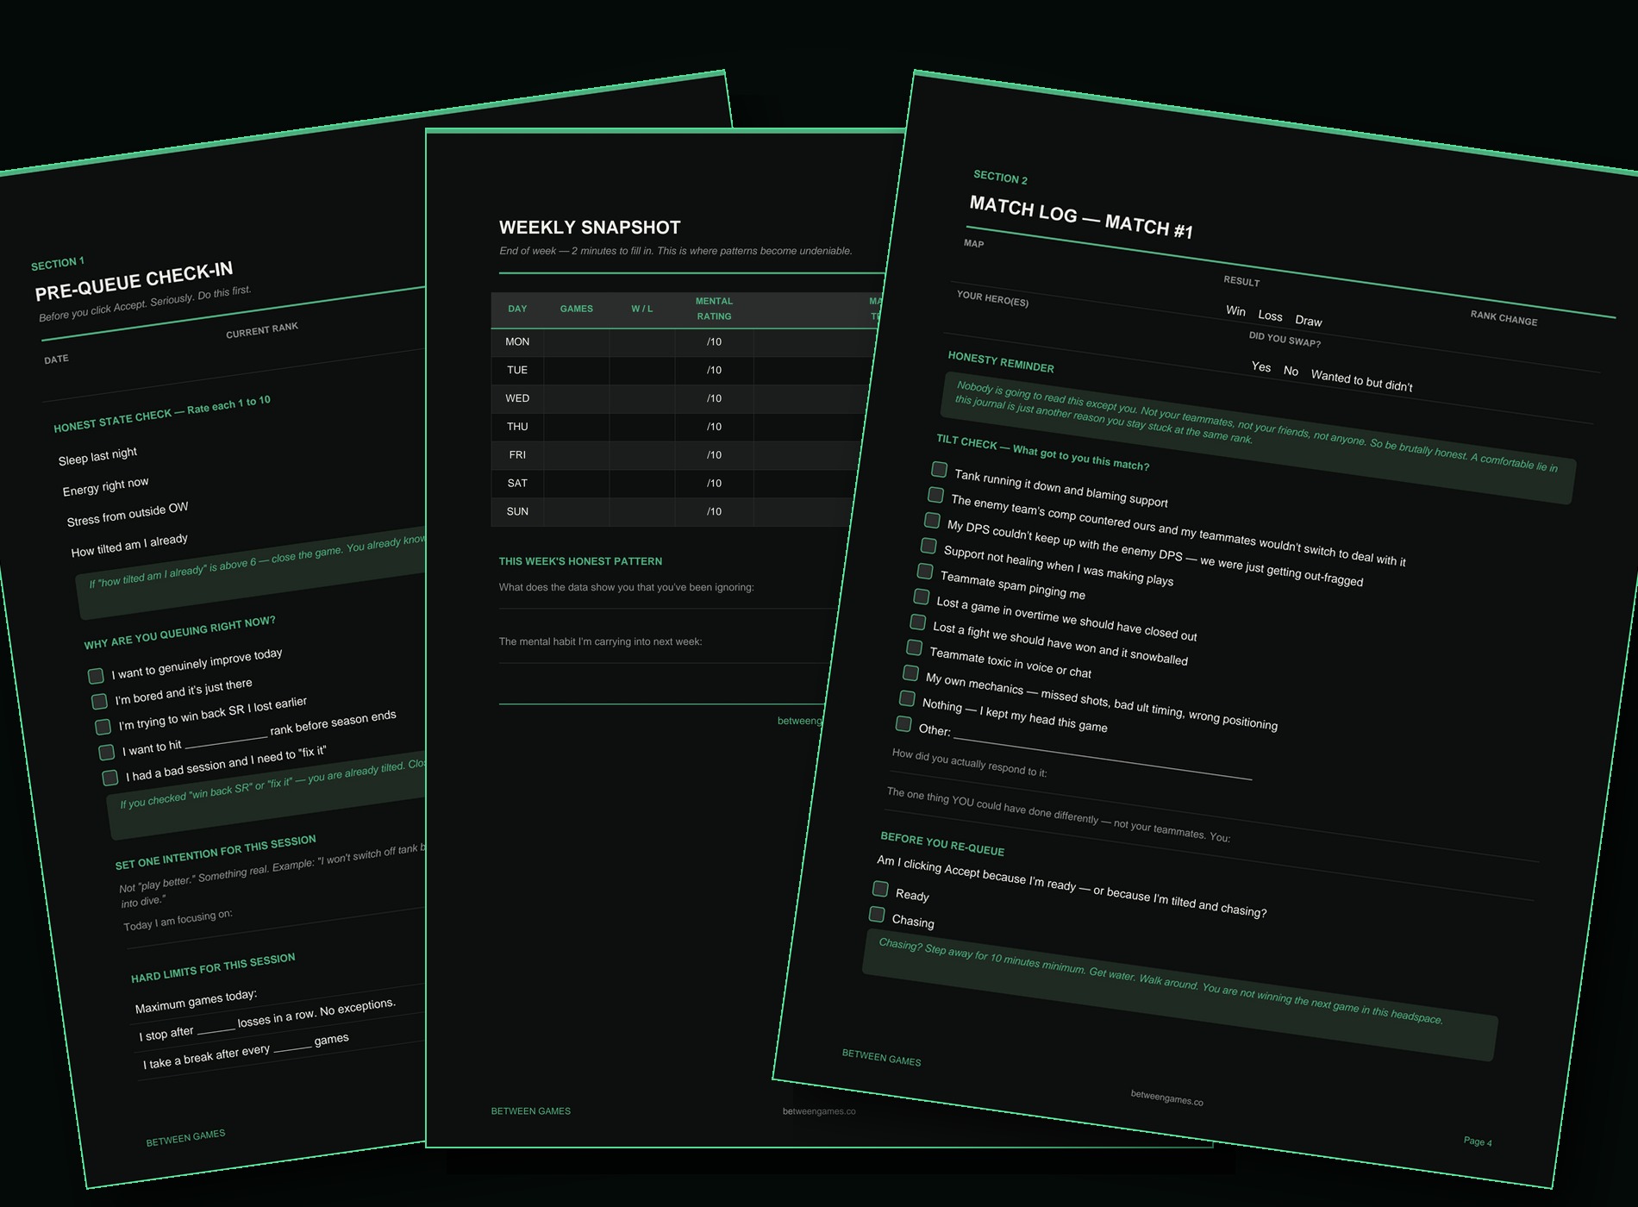The image size is (1638, 1207).
Task: Check 'Tank running it down' box
Action: click(x=939, y=469)
